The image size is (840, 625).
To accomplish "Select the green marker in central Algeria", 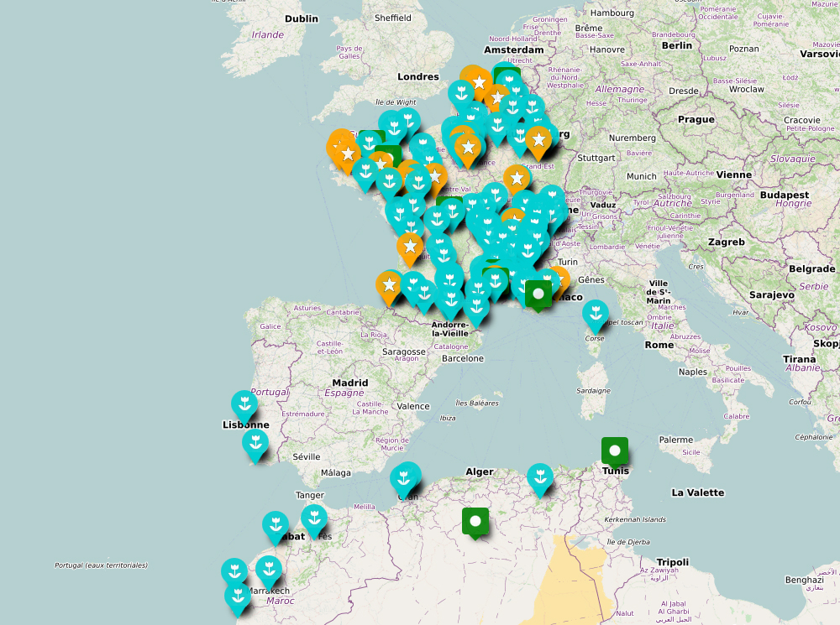I will pos(475,521).
